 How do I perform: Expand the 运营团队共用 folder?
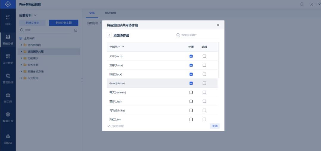tap(21, 52)
